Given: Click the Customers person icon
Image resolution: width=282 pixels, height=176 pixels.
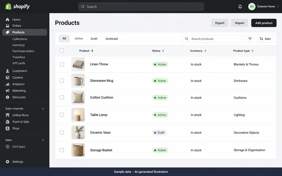Looking at the screenshot, I should [x=7, y=71].
